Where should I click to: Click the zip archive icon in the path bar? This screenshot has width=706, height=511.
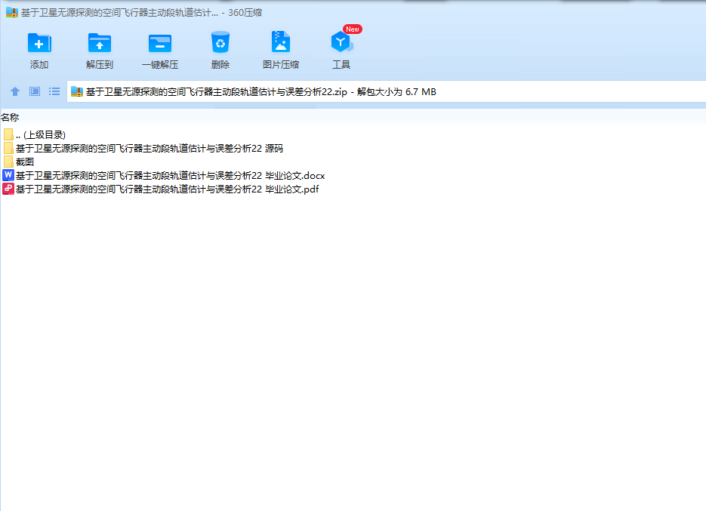[77, 92]
